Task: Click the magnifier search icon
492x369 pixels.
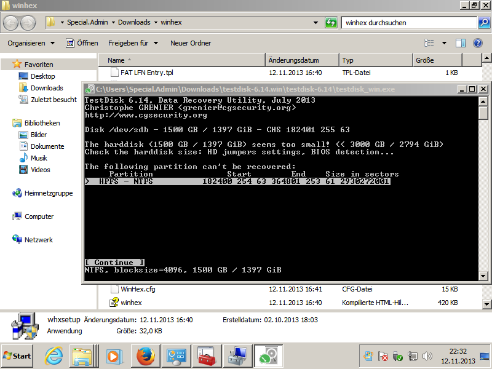Action: click(484, 23)
